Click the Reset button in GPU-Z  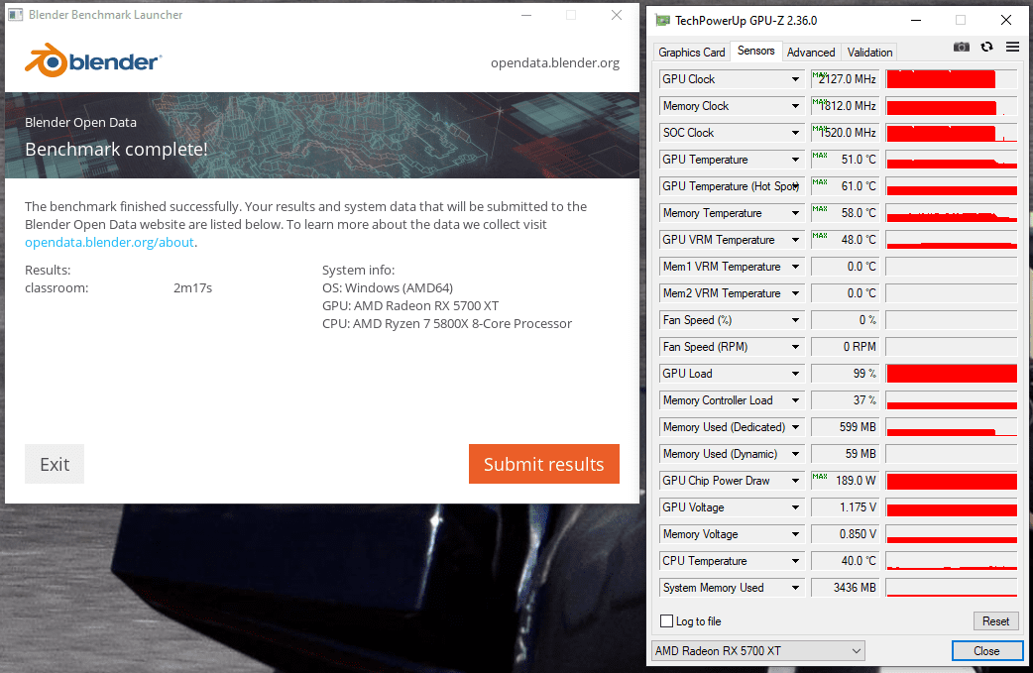995,621
